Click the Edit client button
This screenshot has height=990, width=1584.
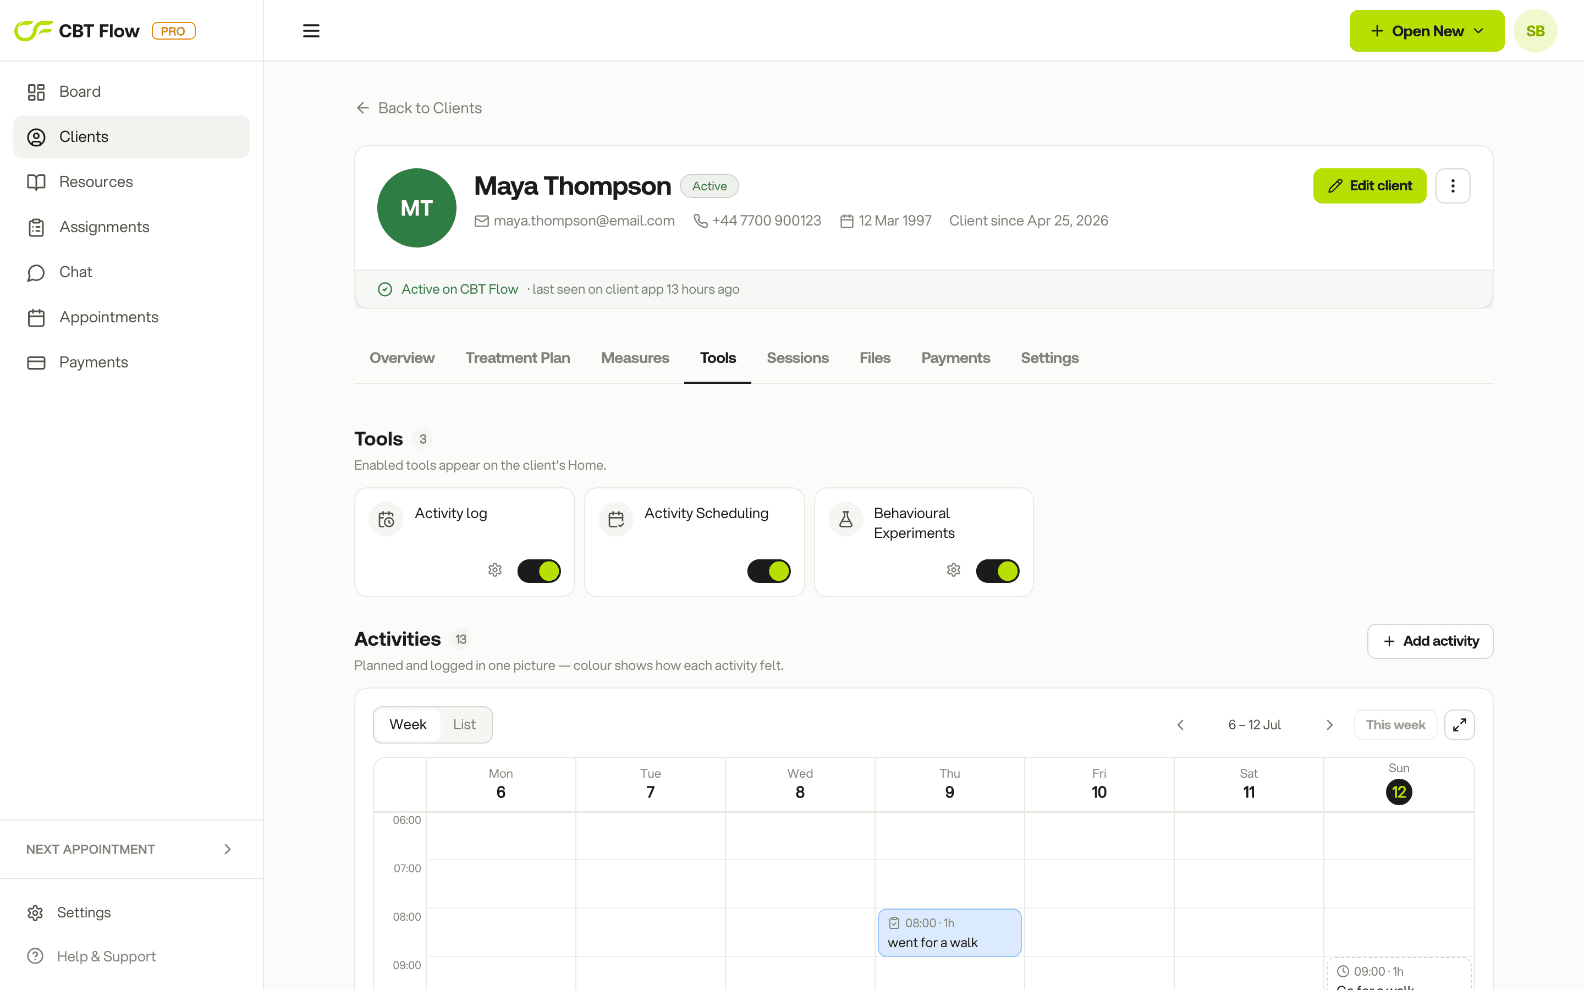1369,186
